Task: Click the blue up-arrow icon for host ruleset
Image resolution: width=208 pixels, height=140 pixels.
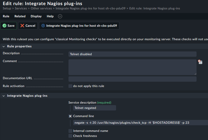Action: pos(43,26)
